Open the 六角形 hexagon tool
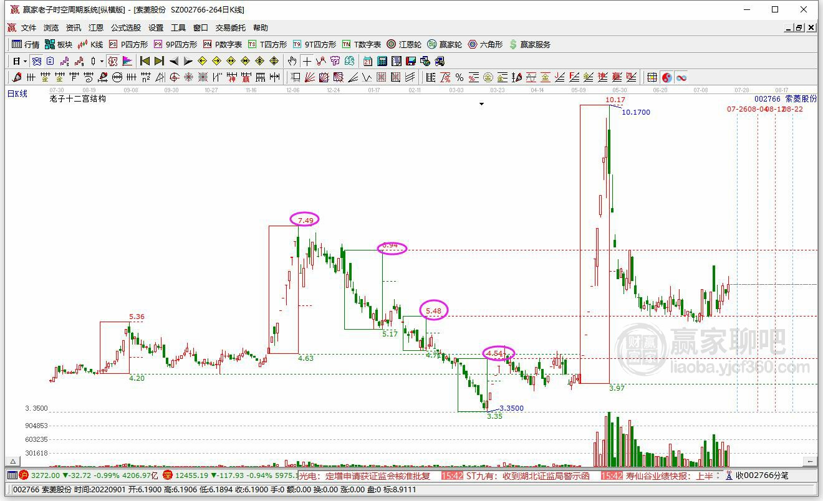The image size is (823, 501). [x=485, y=44]
